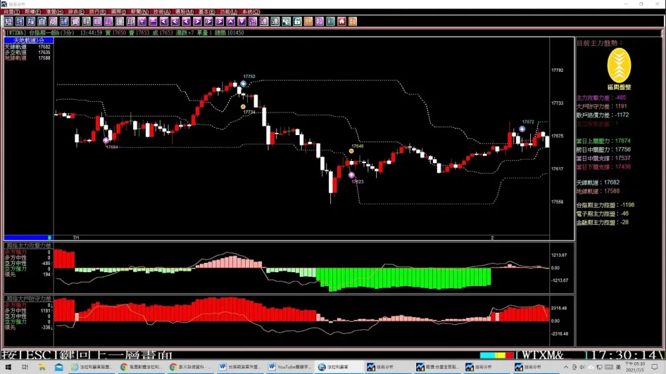Open the 國際(I) menu
This screenshot has width=666, height=374.
(x=119, y=12)
